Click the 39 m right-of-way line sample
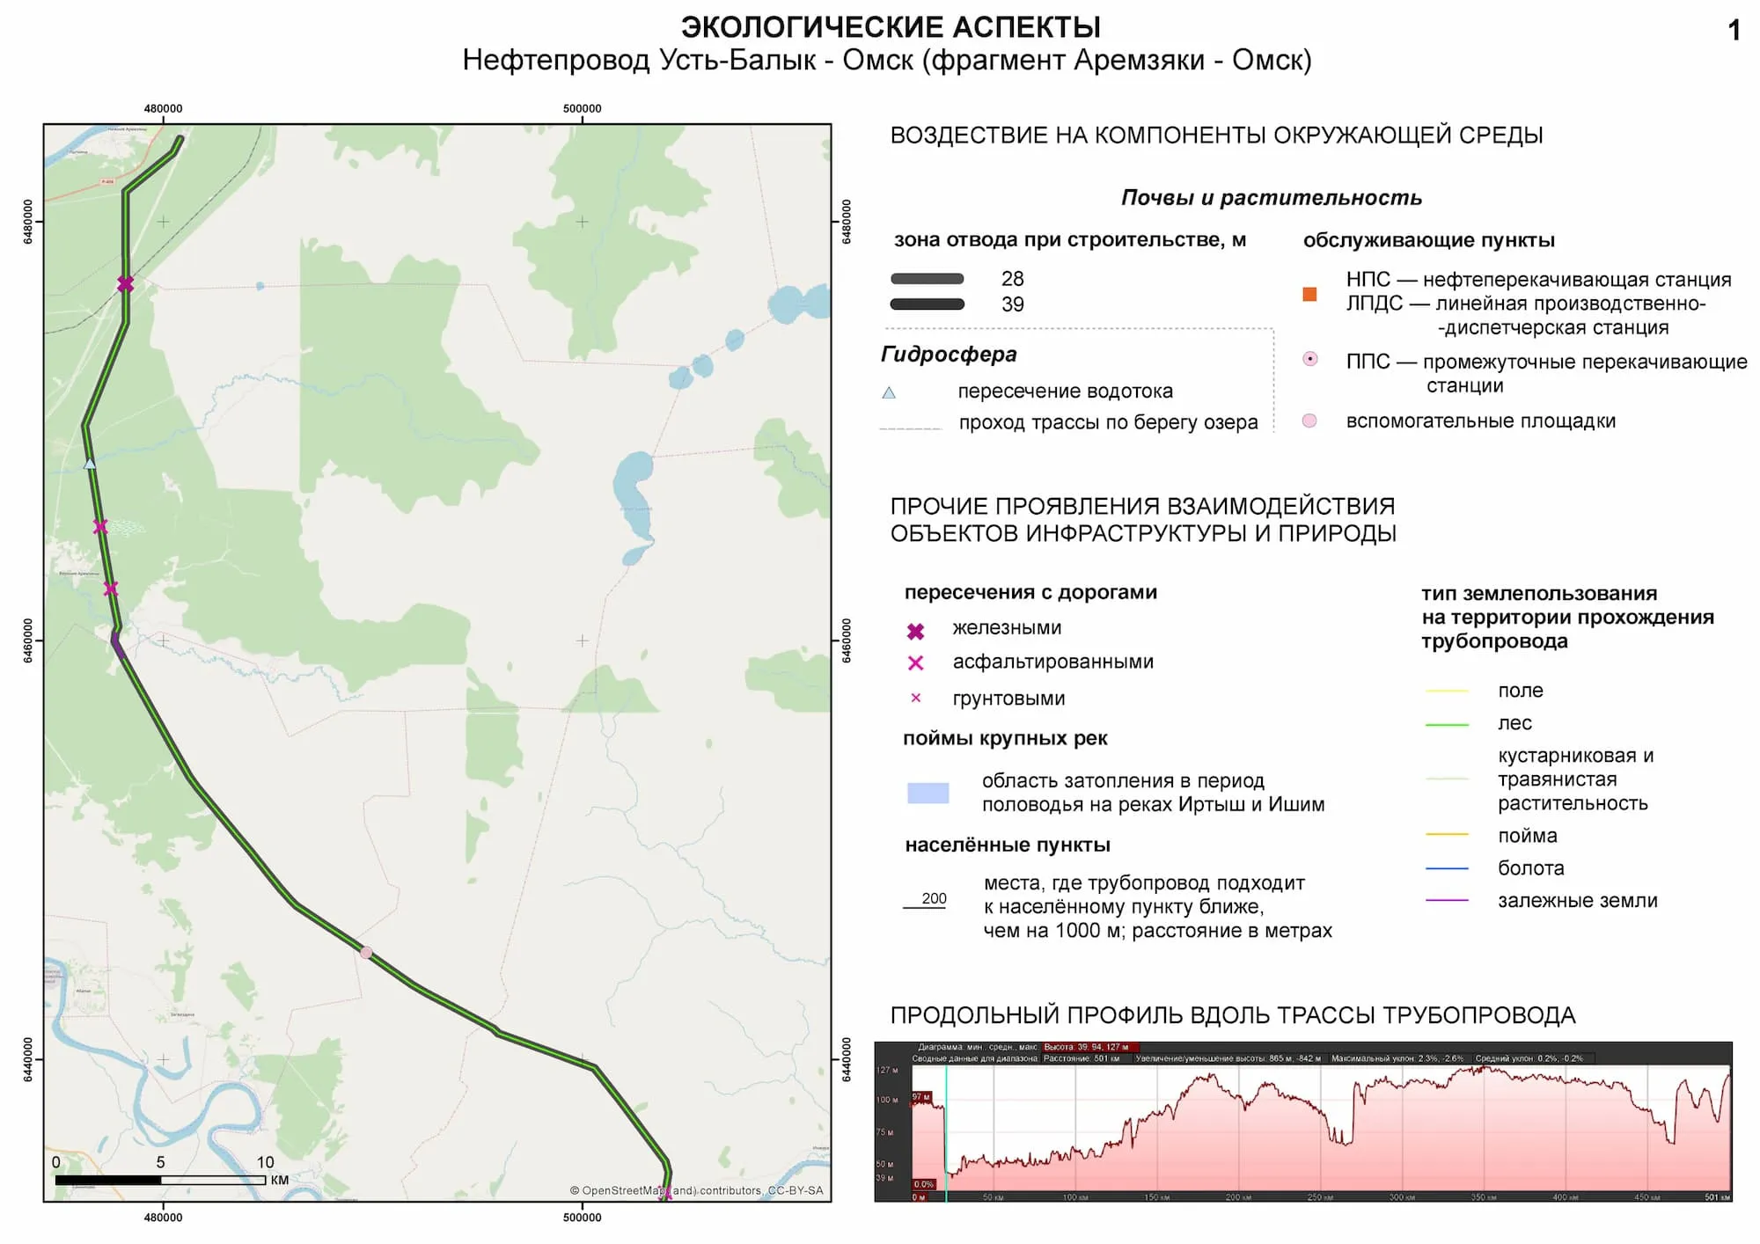This screenshot has height=1244, width=1760. pyautogui.click(x=927, y=304)
